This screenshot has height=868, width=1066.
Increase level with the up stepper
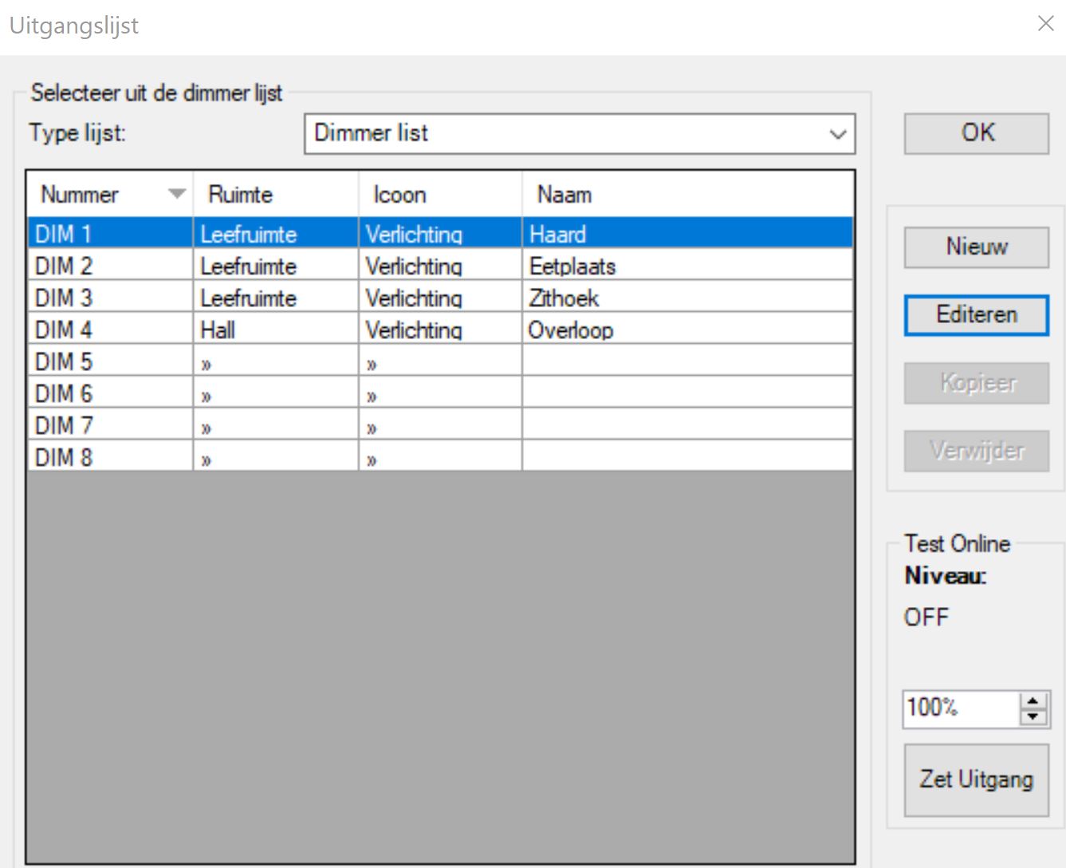[1033, 701]
